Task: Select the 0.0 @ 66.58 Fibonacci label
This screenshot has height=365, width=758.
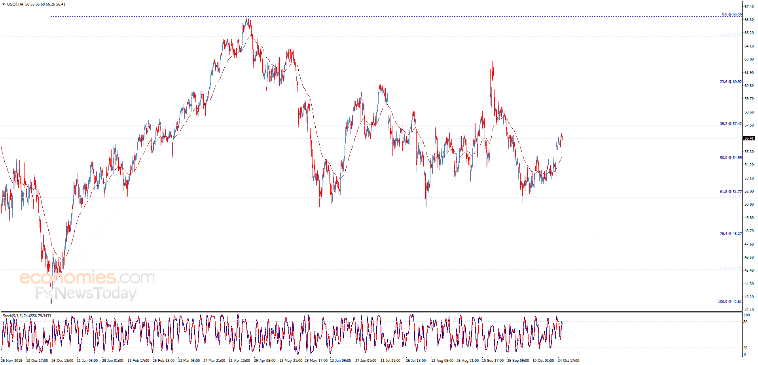Action: click(731, 14)
